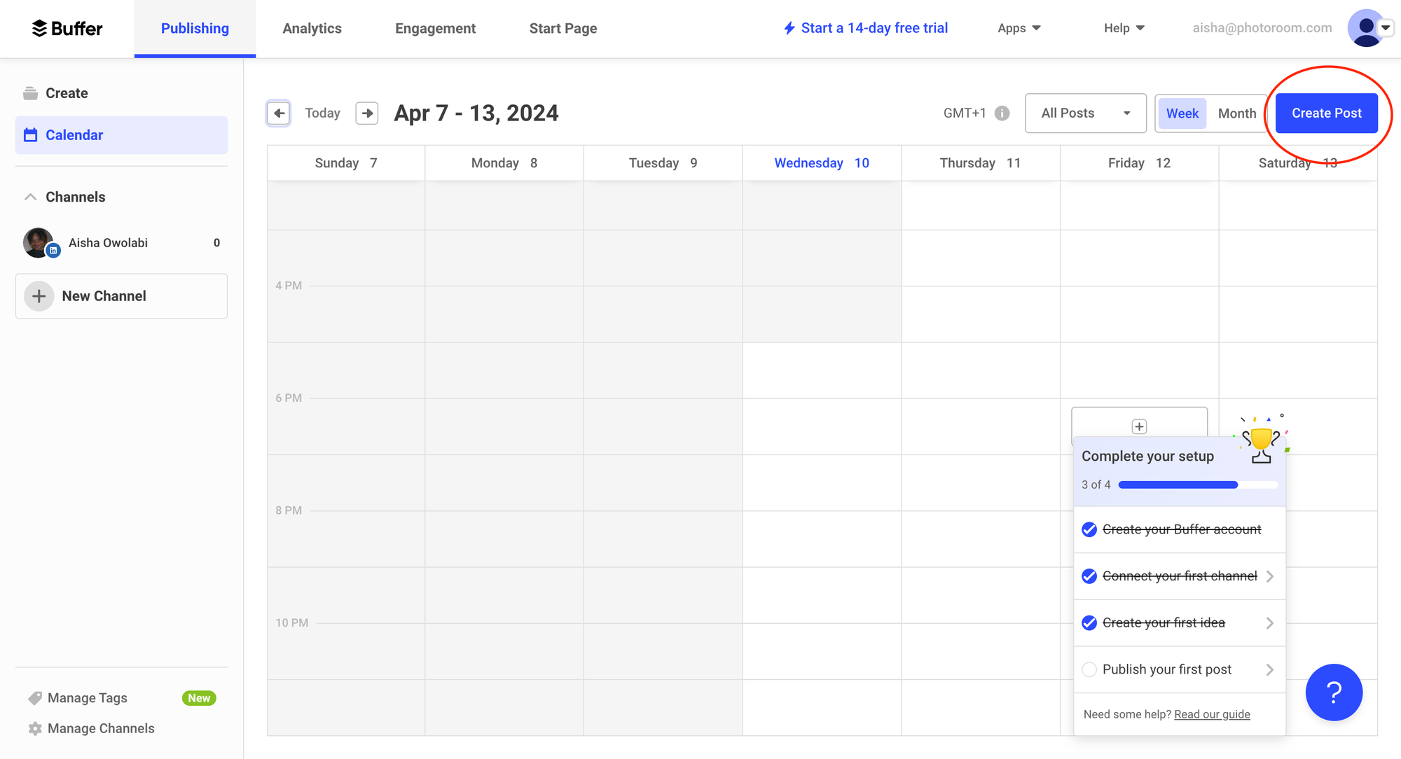Image resolution: width=1401 pixels, height=759 pixels.
Task: Navigate to next week arrow
Action: point(366,113)
